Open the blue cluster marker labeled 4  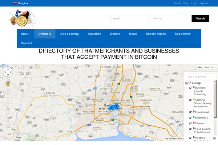(112, 108)
